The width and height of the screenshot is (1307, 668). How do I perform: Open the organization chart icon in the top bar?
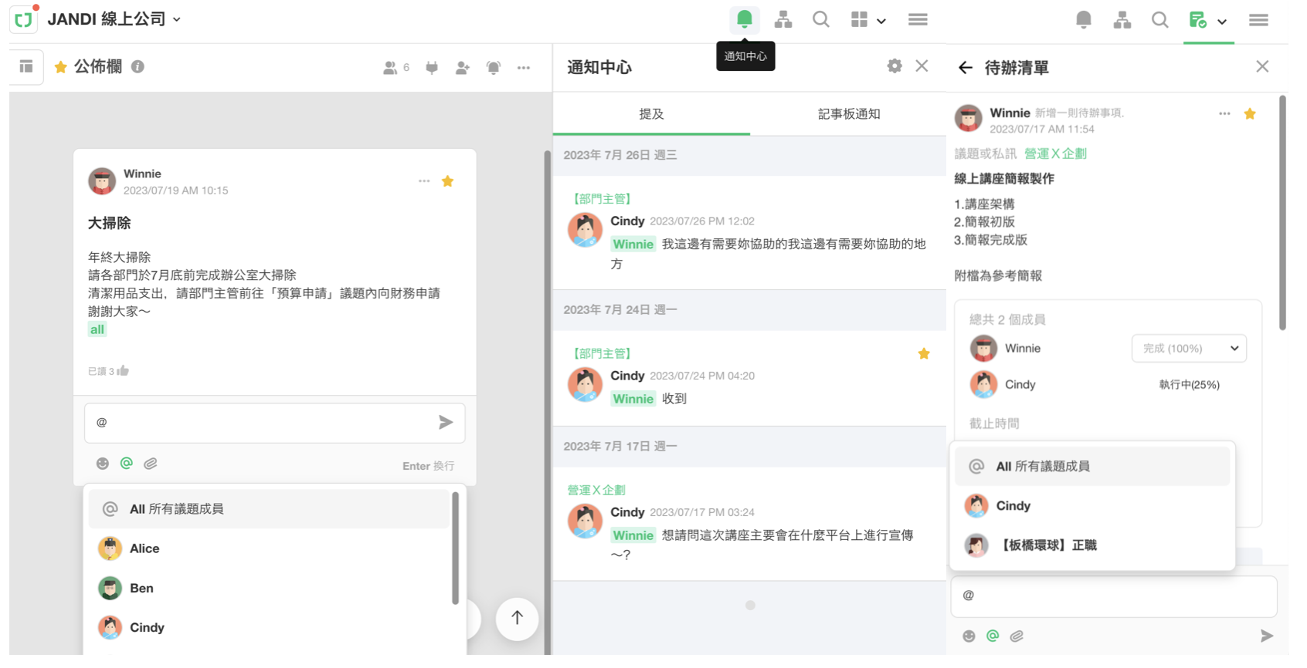tap(783, 19)
